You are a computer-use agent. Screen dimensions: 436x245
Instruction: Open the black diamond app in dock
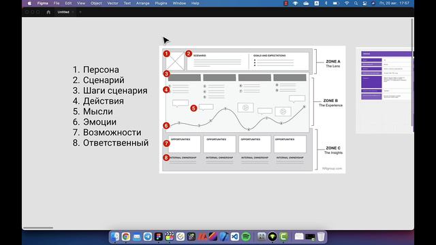272,236
